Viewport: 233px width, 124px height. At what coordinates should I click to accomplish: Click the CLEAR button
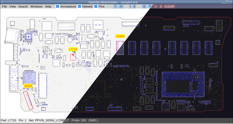(x=169, y=6)
